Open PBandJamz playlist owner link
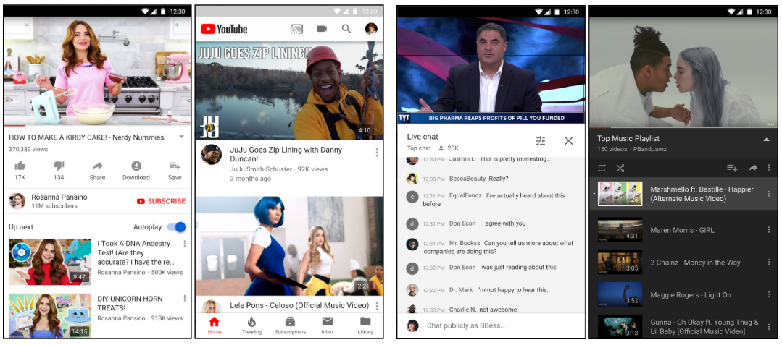 click(x=650, y=149)
